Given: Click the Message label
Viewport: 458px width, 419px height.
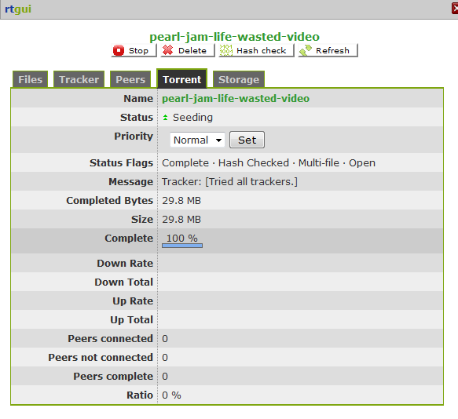Looking at the screenshot, I should pyautogui.click(x=130, y=182).
